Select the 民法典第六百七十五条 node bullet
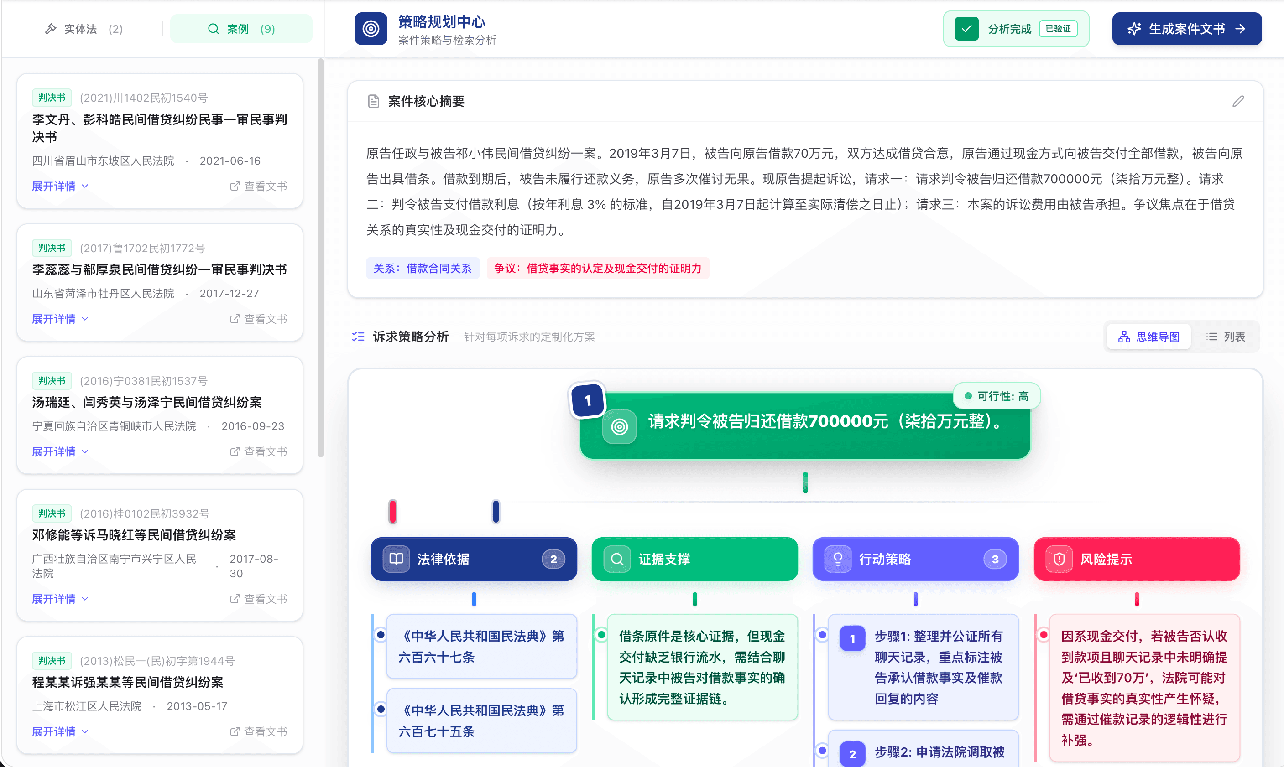This screenshot has height=767, width=1284. point(381,709)
